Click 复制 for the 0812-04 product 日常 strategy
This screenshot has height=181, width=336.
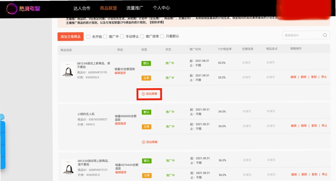click(x=314, y=77)
